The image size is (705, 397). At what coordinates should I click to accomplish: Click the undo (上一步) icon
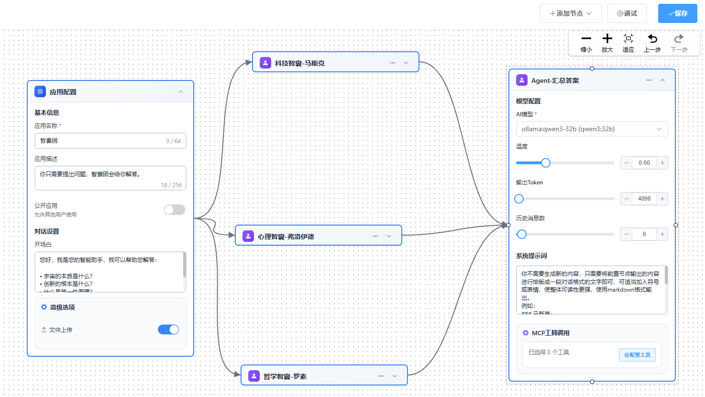(652, 39)
